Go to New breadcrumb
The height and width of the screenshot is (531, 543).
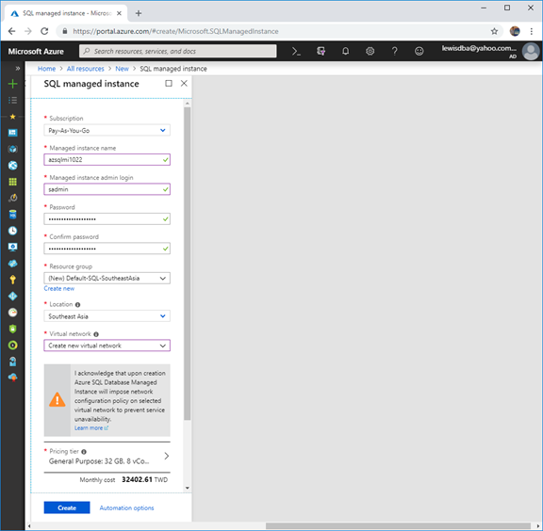click(x=122, y=69)
